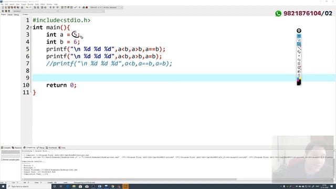Click the Compile & Run toolbar icon
Image resolution: width=336 pixels, height=189 pixels.
click(x=68, y=7)
